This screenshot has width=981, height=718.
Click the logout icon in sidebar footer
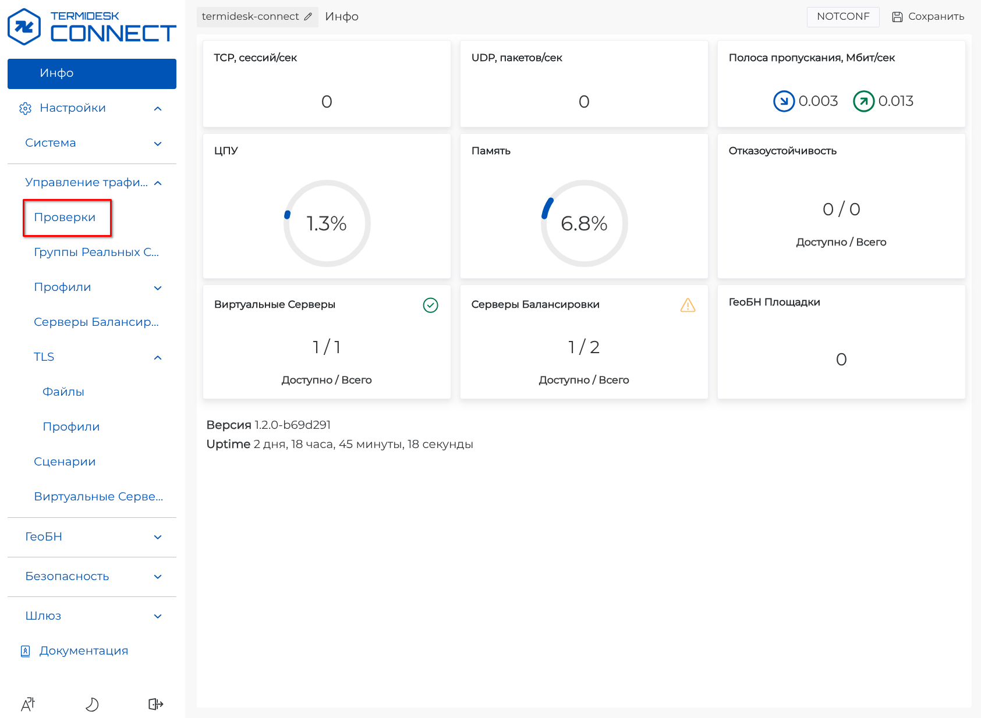point(155,704)
